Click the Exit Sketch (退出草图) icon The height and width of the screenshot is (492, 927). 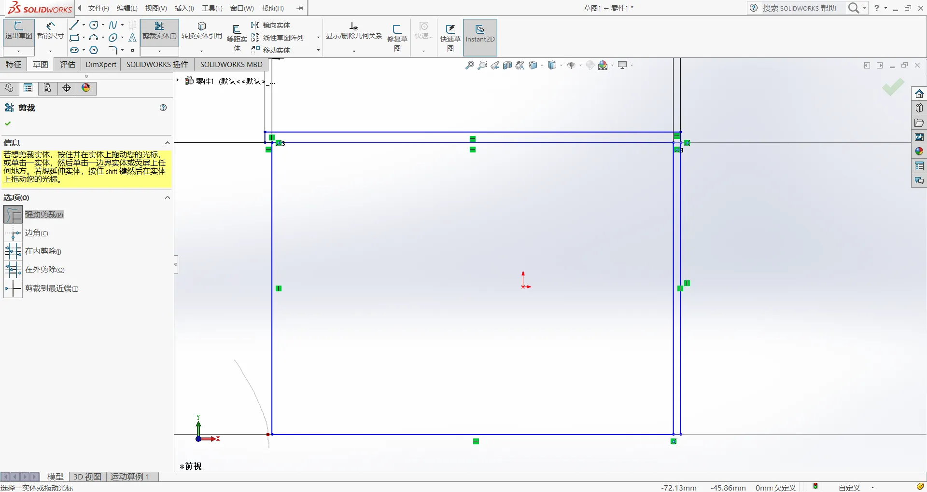(x=18, y=31)
